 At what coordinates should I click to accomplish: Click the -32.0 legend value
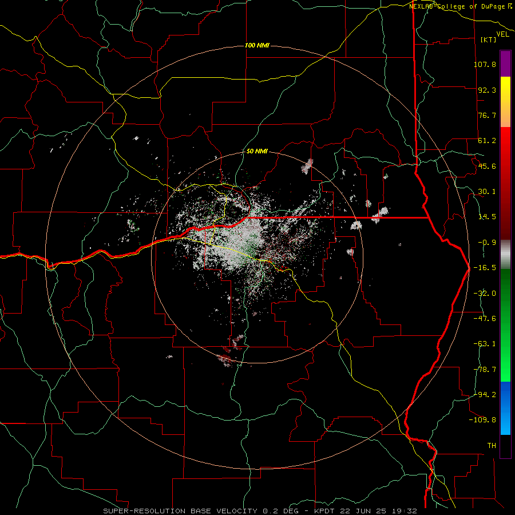click(485, 294)
